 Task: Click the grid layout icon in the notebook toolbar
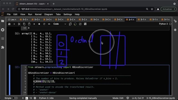point(85,24)
